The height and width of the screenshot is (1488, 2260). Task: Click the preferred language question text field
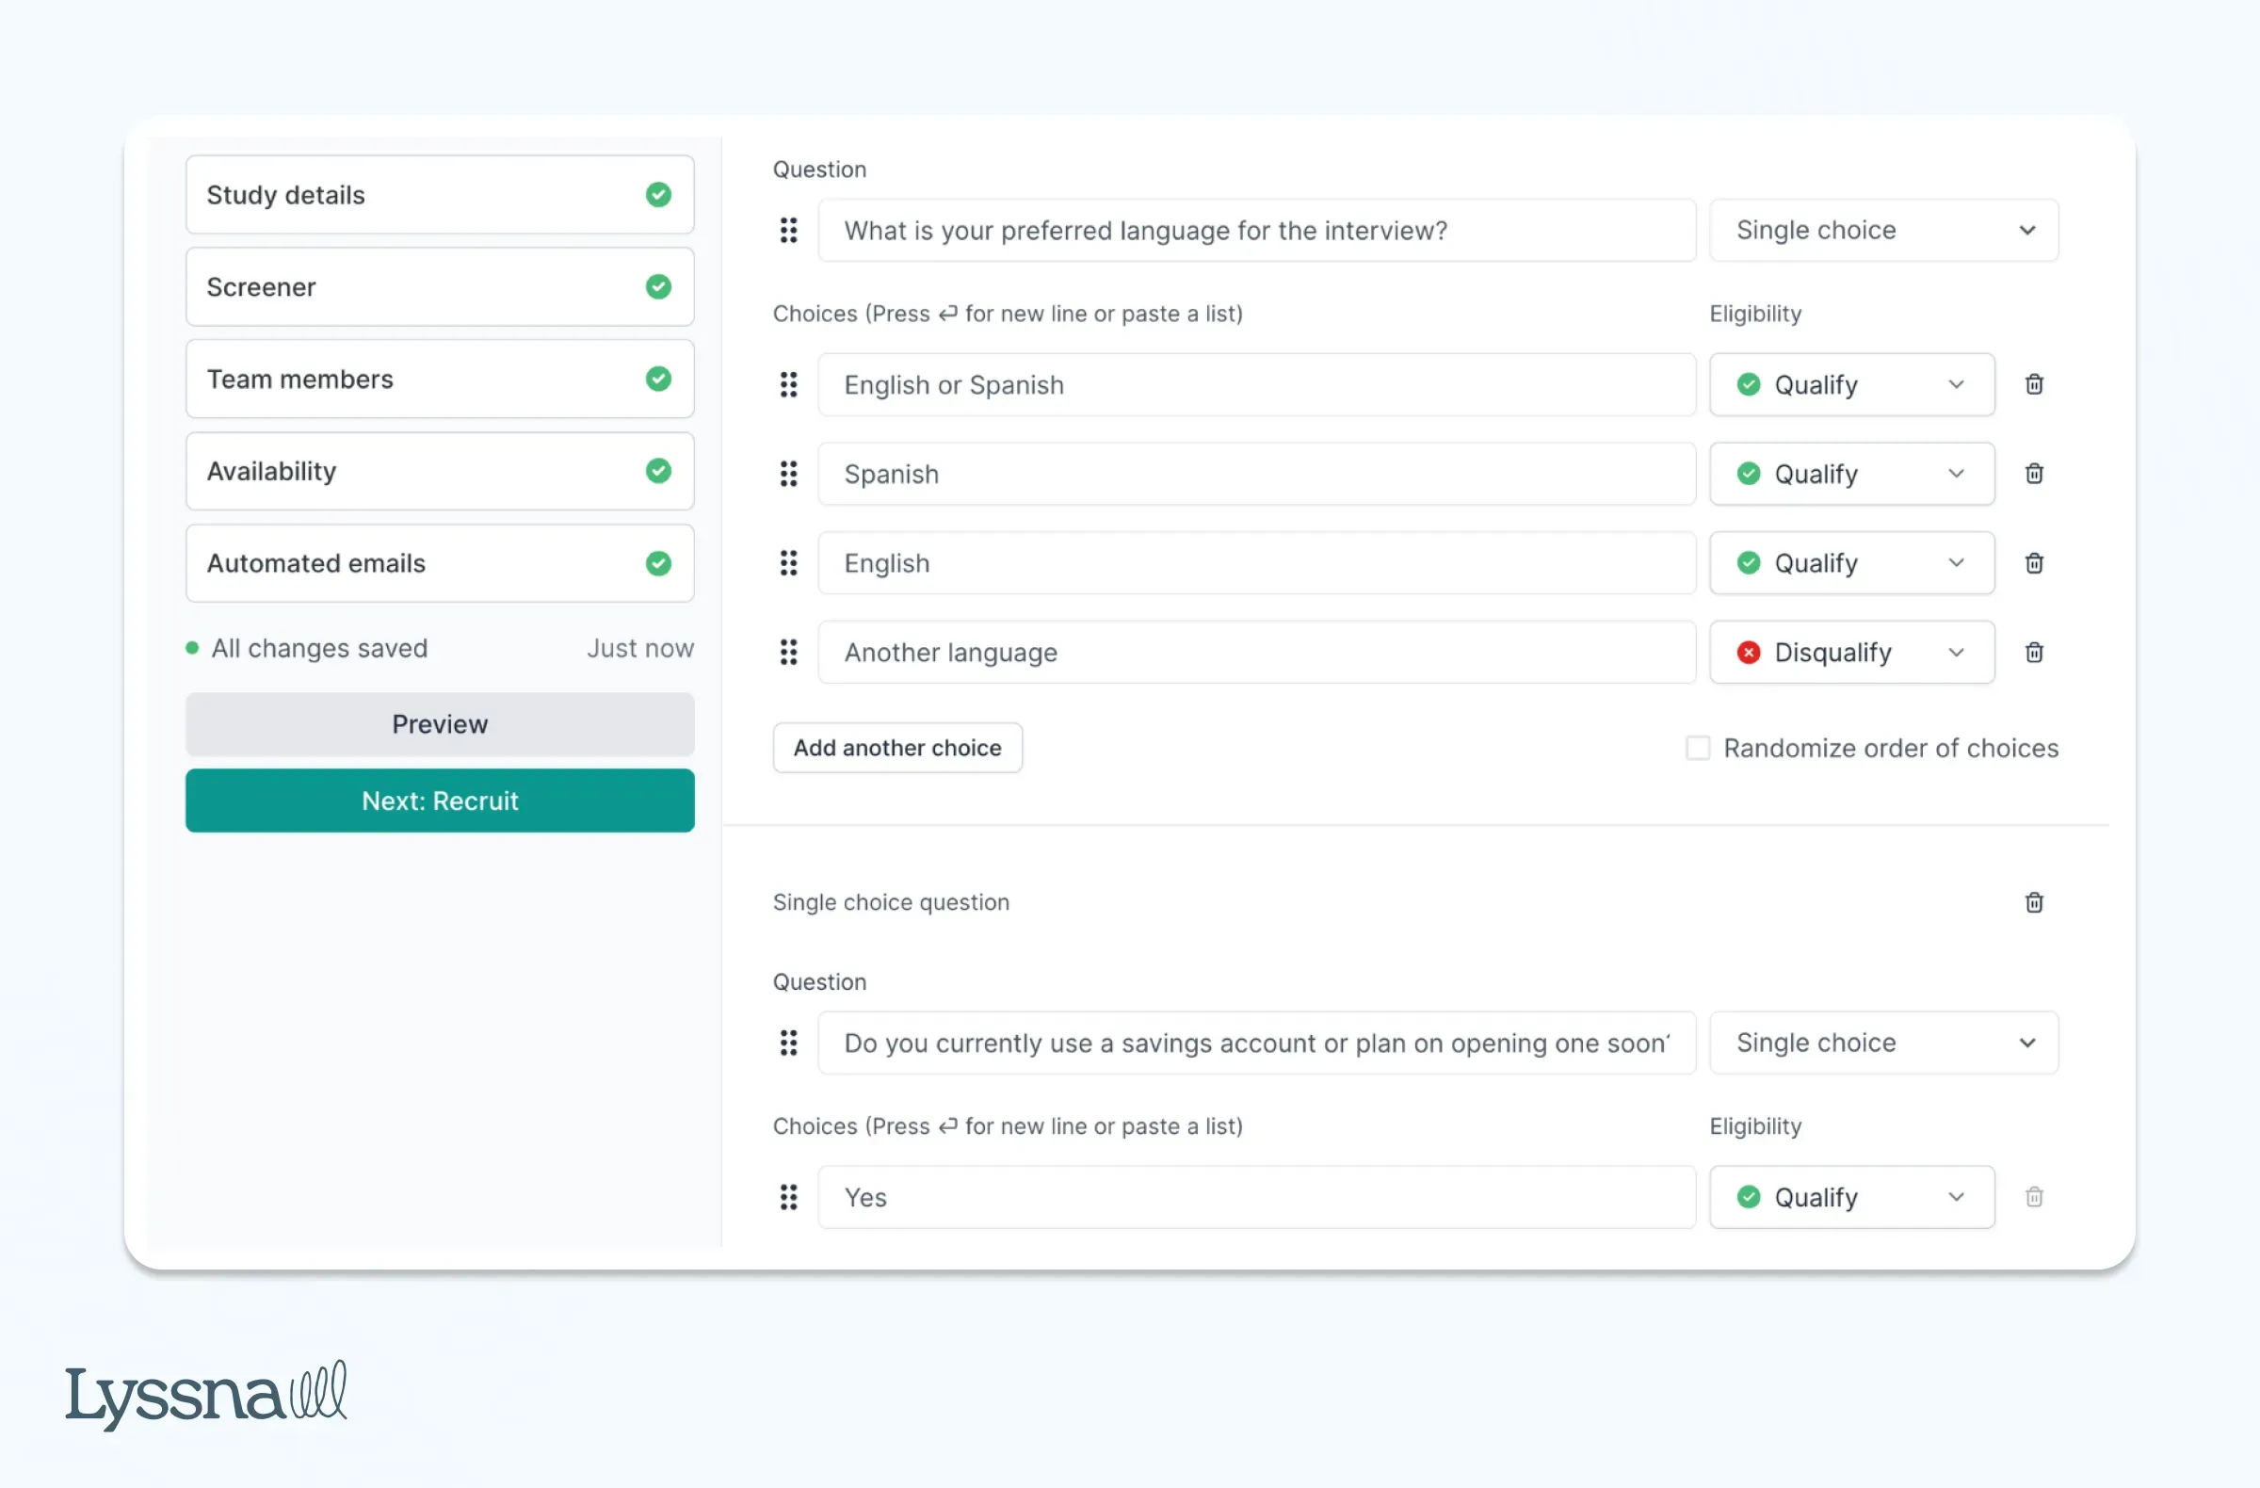1257,230
